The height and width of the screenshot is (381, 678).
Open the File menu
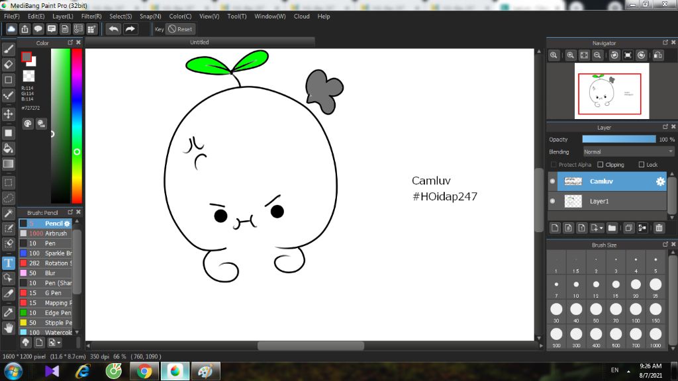click(x=12, y=16)
